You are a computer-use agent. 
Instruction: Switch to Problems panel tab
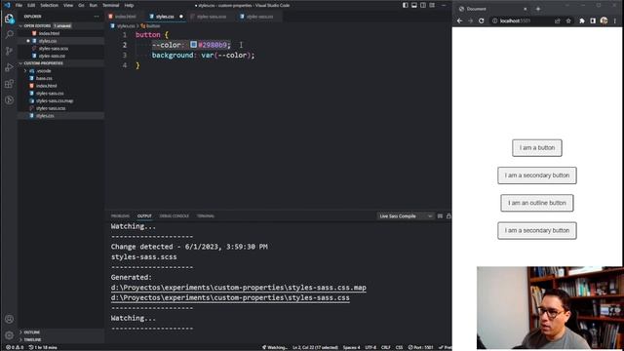120,216
